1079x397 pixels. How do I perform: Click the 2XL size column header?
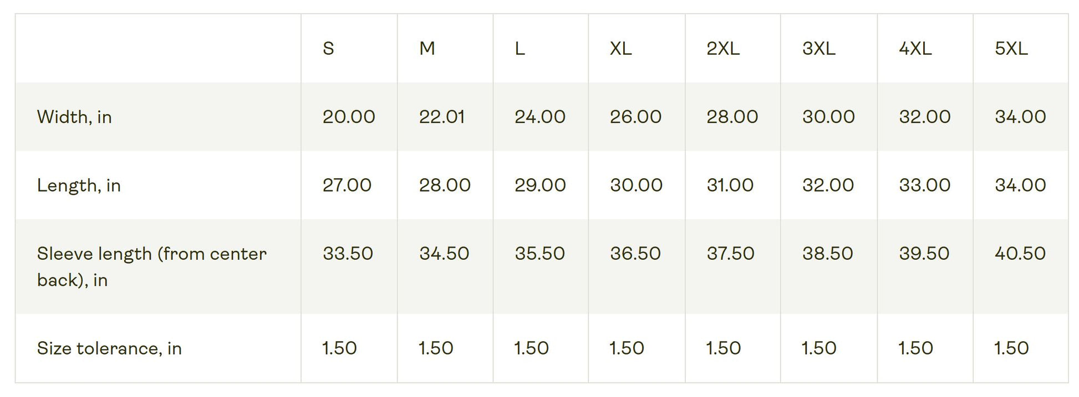723,49
